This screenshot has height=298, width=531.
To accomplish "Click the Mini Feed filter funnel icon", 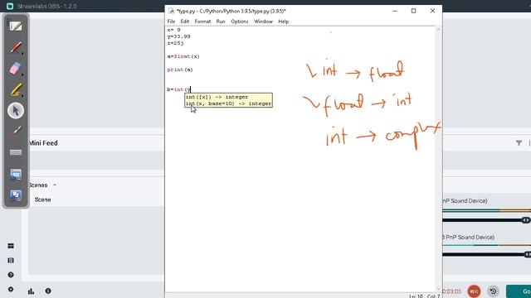I will [x=519, y=143].
